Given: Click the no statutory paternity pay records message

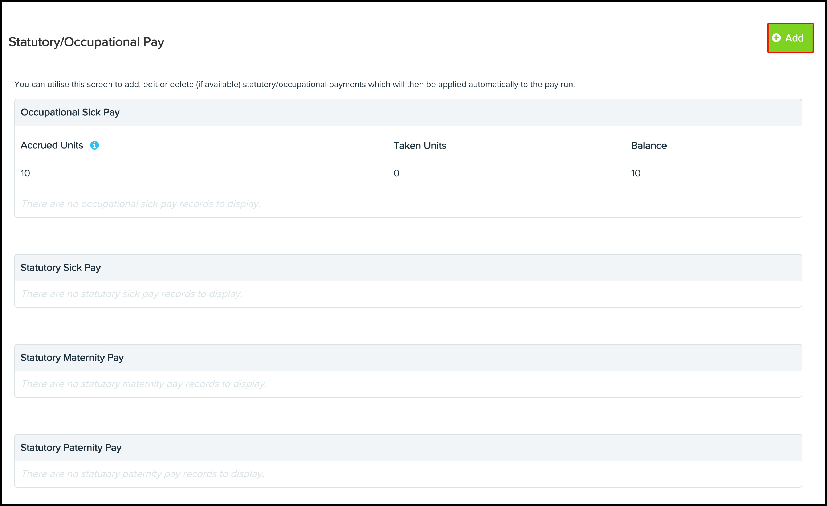Looking at the screenshot, I should pyautogui.click(x=143, y=474).
